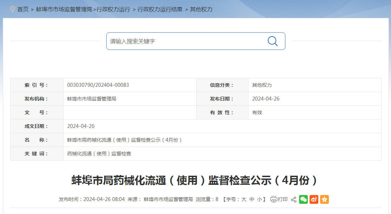Select index number 003030790/202404-00083
The height and width of the screenshot is (214, 391).
click(x=98, y=85)
